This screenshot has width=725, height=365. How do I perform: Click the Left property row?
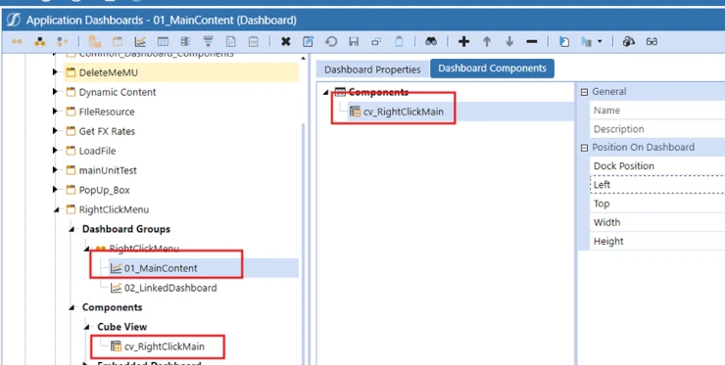coord(657,184)
